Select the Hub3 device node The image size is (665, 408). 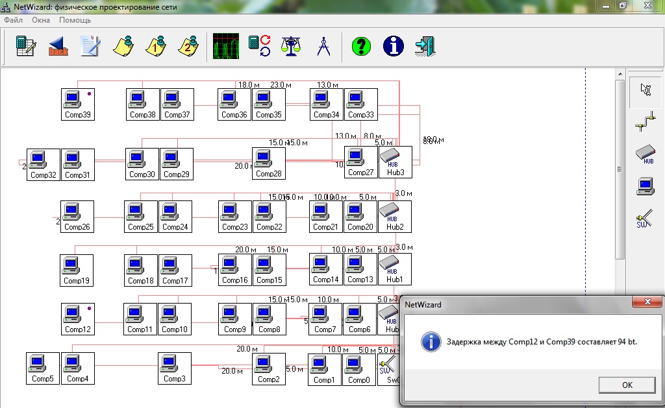[x=395, y=162]
